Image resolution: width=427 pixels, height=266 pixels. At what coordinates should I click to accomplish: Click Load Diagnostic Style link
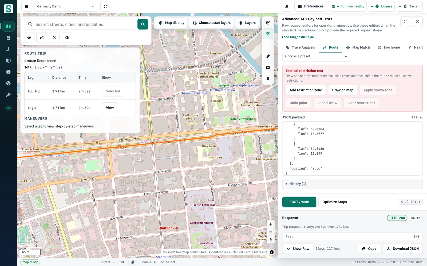point(298,37)
